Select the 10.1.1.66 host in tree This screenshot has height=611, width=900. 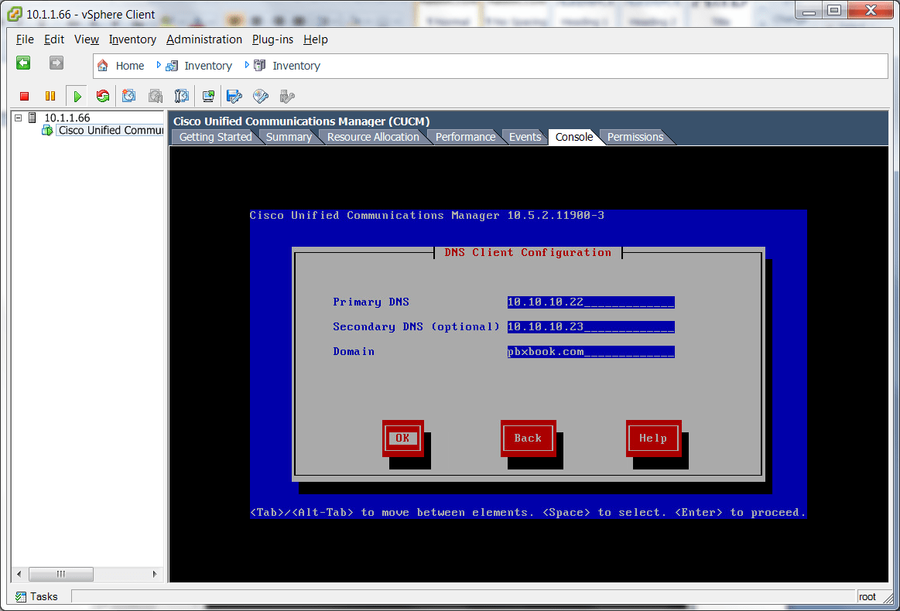pos(67,118)
